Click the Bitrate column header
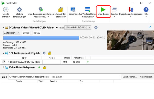154x99 pixels. tap(66, 58)
